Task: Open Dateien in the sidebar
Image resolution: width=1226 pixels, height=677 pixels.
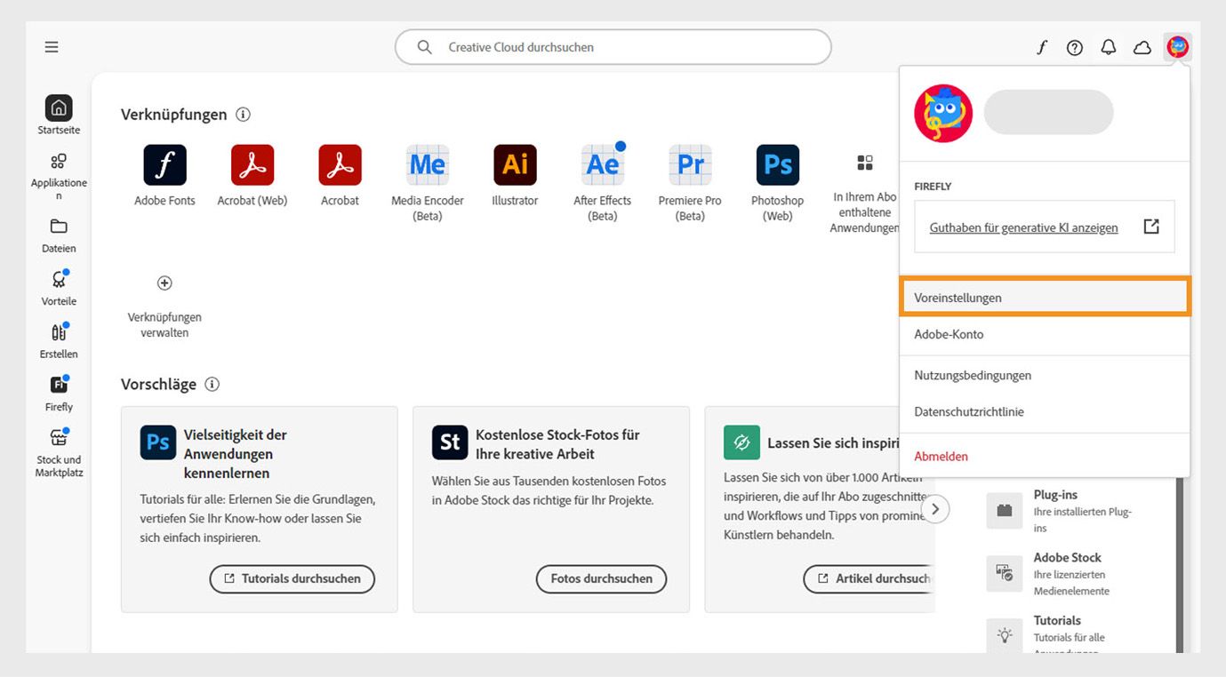Action: pos(59,235)
